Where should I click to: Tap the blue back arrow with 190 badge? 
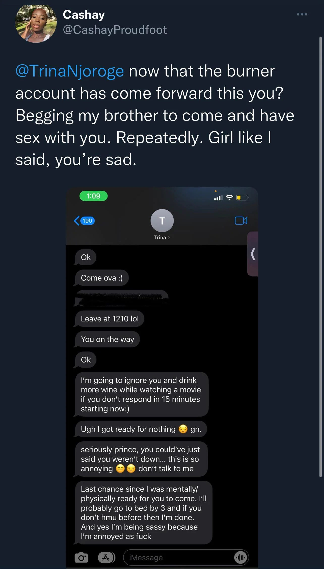click(84, 221)
